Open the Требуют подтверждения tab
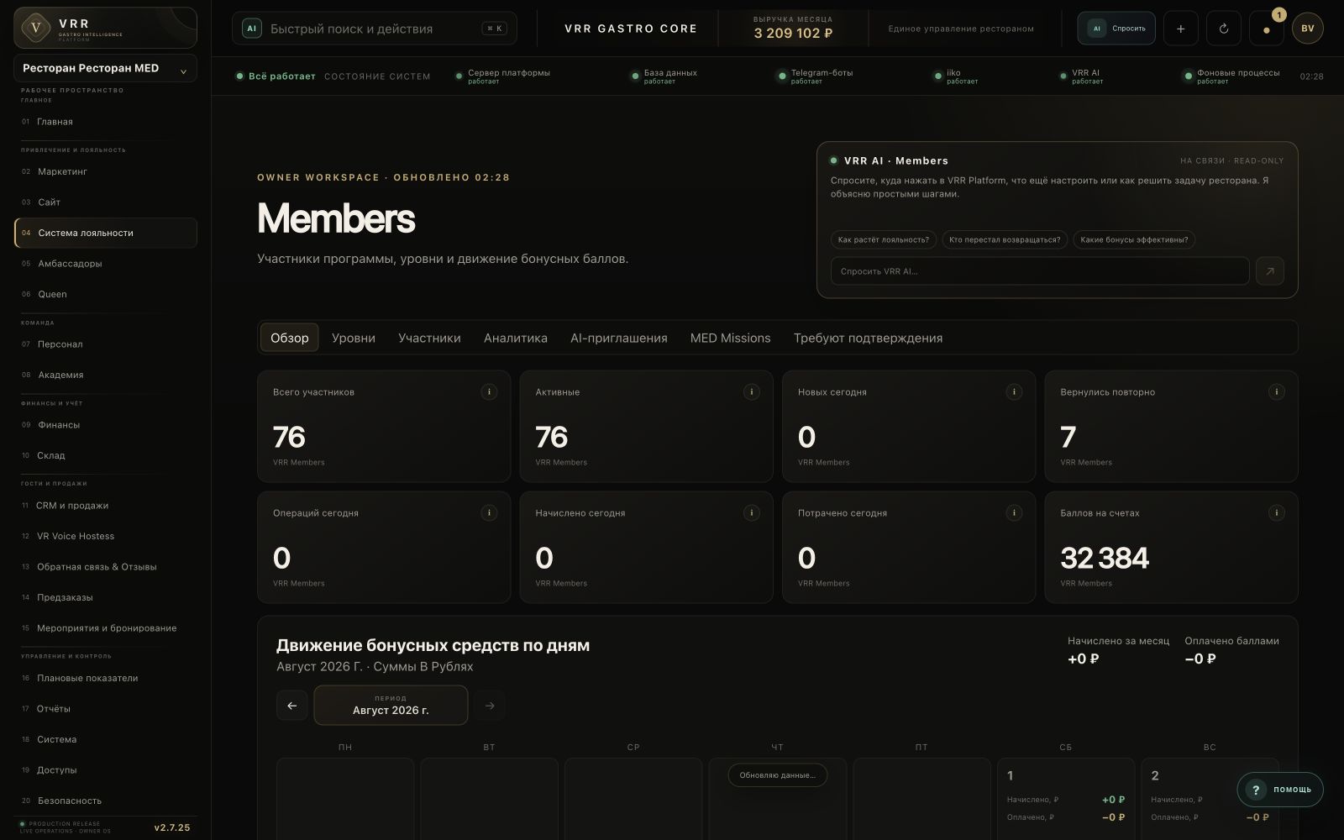Screen dimensions: 1344x840 868,338
